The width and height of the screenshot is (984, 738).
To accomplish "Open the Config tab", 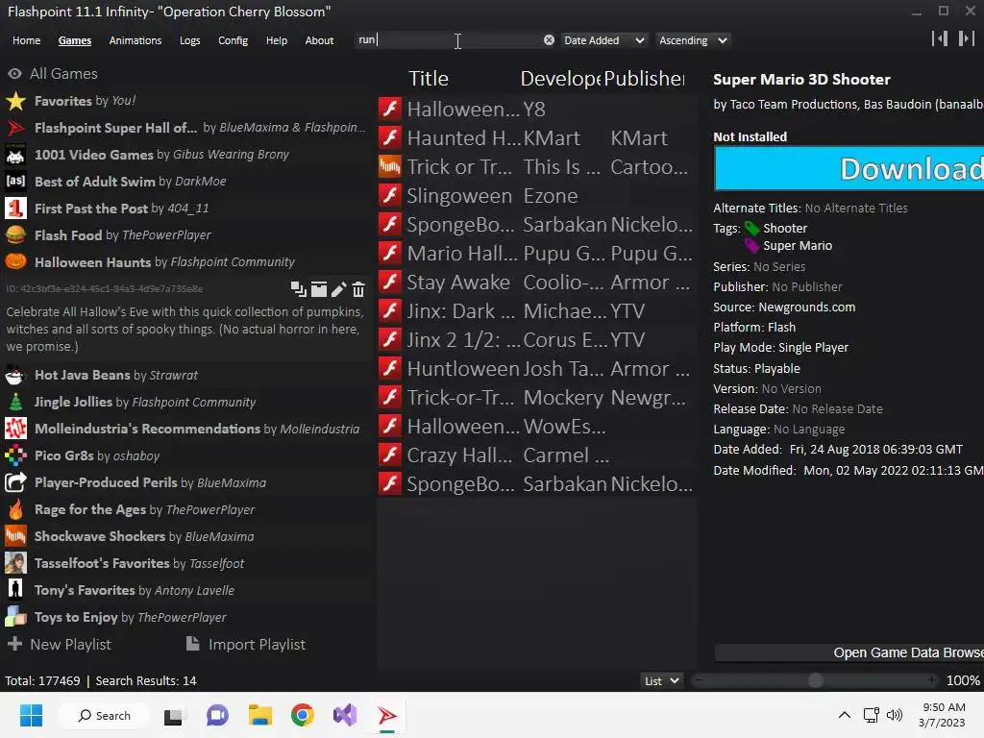I will pos(233,40).
